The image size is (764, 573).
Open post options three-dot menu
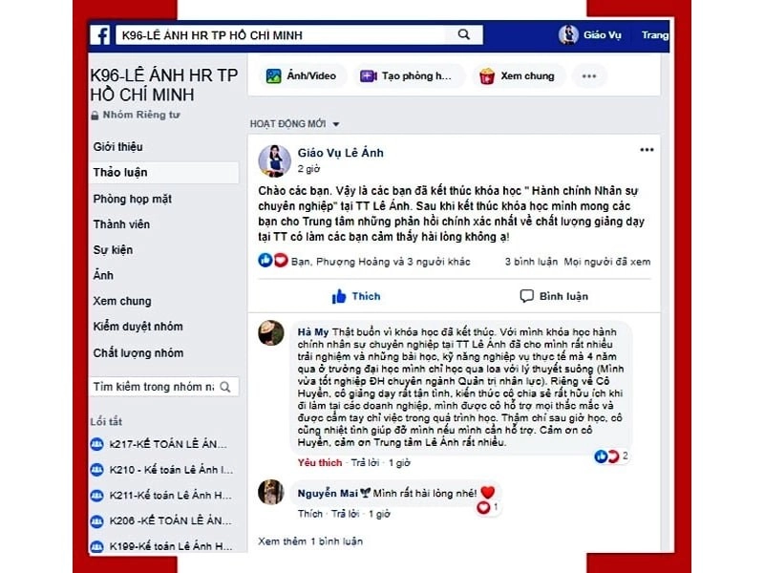coord(647,150)
